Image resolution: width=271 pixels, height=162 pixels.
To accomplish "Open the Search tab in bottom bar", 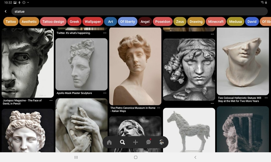I will pyautogui.click(x=123, y=142).
